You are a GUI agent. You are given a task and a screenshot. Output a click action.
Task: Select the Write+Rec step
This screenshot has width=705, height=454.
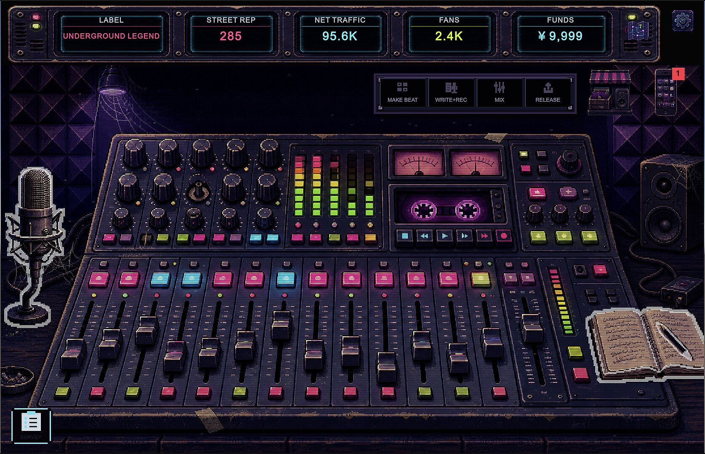(x=451, y=93)
